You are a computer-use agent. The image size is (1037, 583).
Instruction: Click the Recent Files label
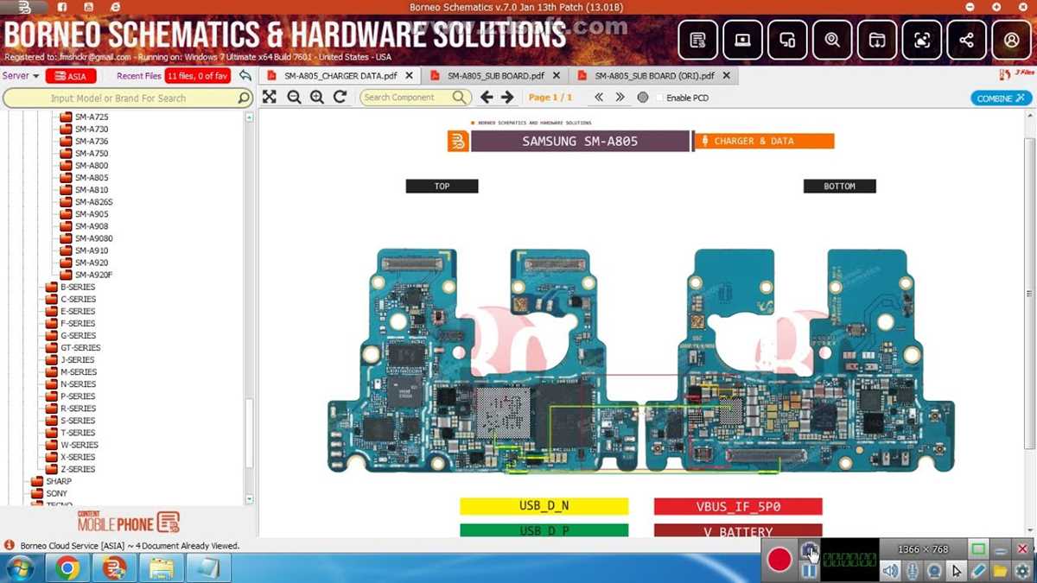pyautogui.click(x=139, y=76)
